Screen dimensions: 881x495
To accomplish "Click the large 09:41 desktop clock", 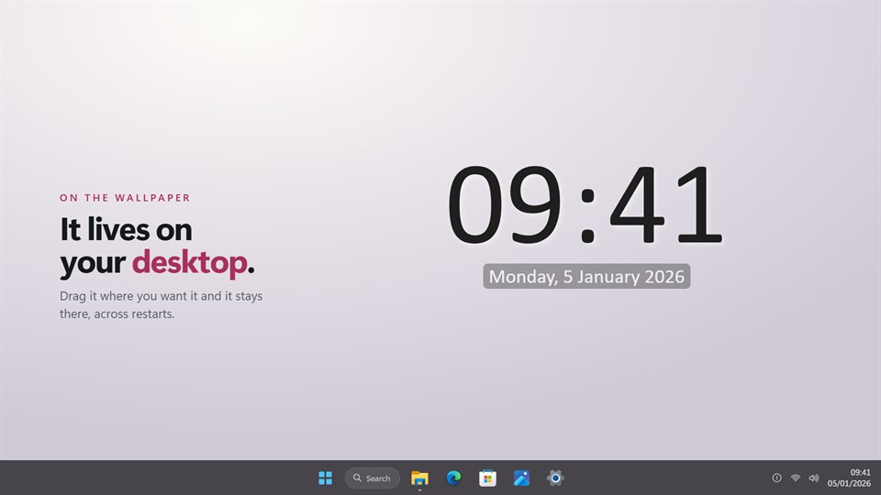I will pos(585,204).
